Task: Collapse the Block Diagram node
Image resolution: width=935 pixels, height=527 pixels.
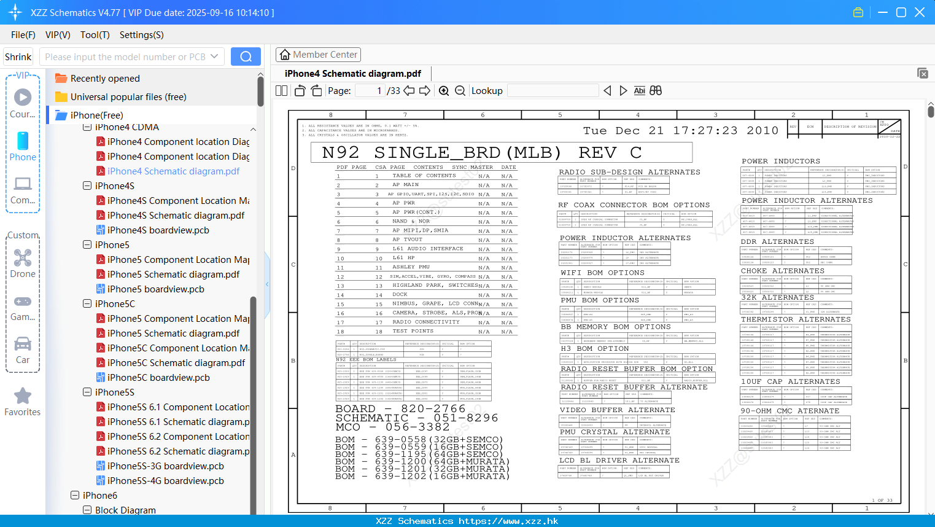Action: [x=87, y=510]
